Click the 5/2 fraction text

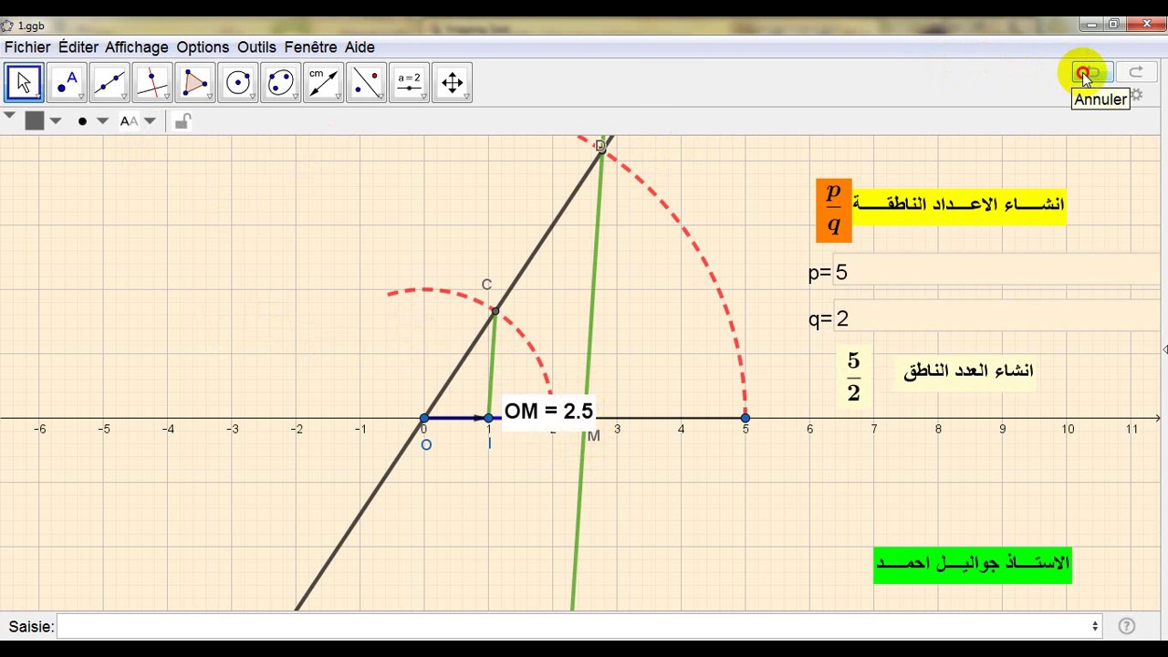pyautogui.click(x=853, y=377)
